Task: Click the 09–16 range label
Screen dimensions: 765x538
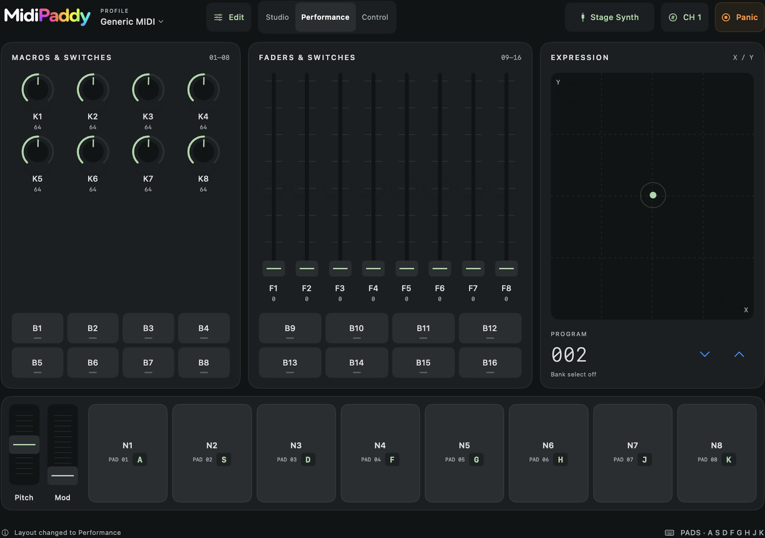Action: pyautogui.click(x=511, y=57)
